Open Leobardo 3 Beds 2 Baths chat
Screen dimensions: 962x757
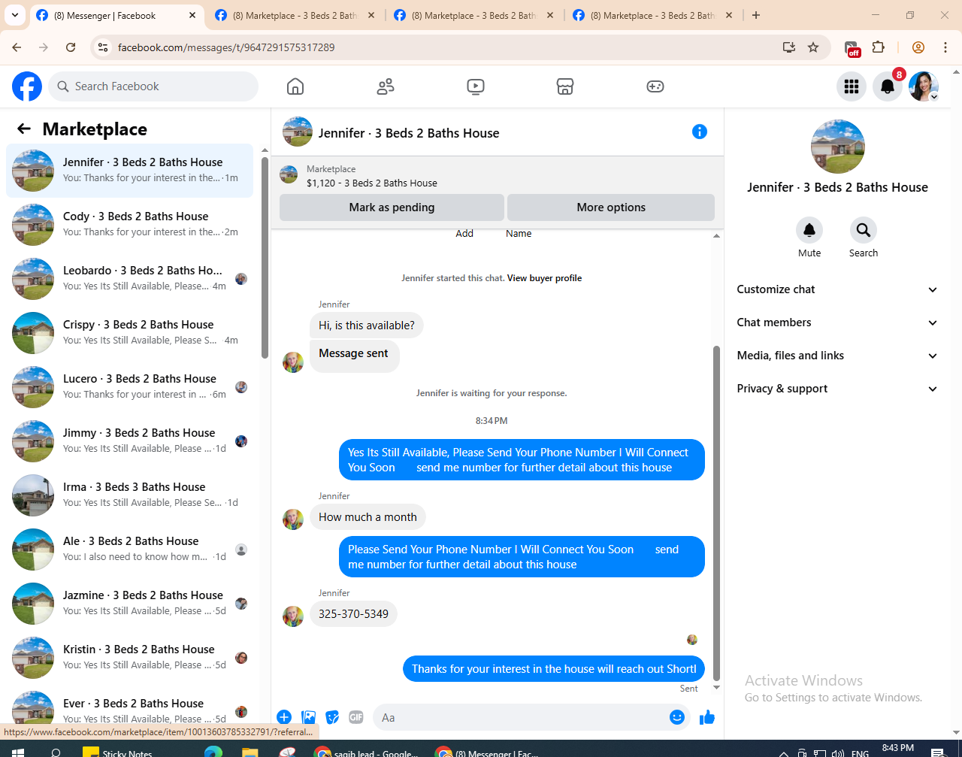[x=129, y=279]
